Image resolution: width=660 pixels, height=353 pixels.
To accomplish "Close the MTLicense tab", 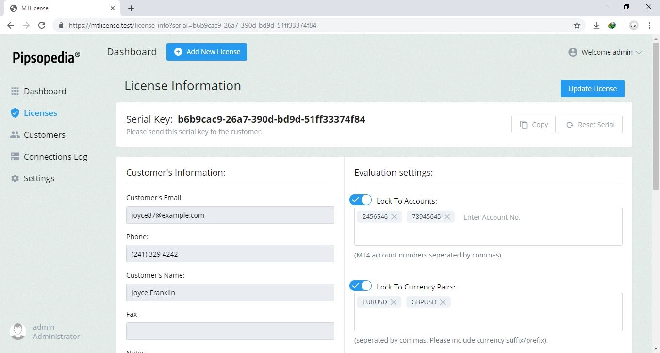I will pyautogui.click(x=113, y=8).
